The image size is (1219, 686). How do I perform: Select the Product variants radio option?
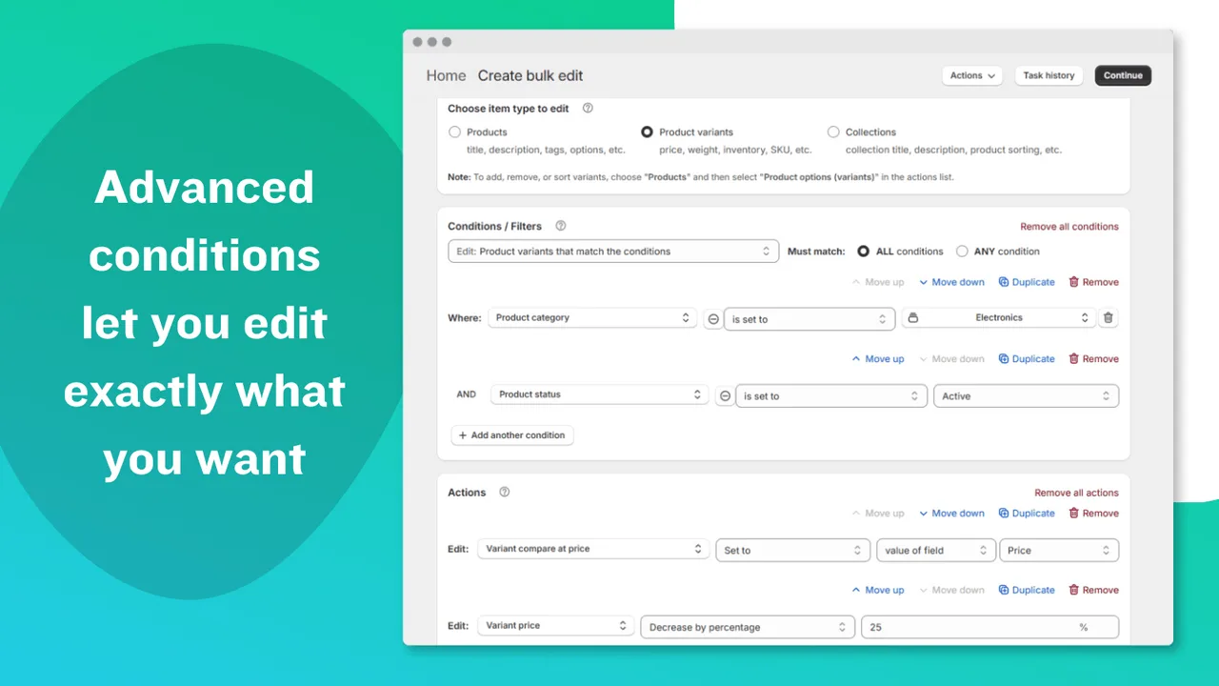coord(648,132)
